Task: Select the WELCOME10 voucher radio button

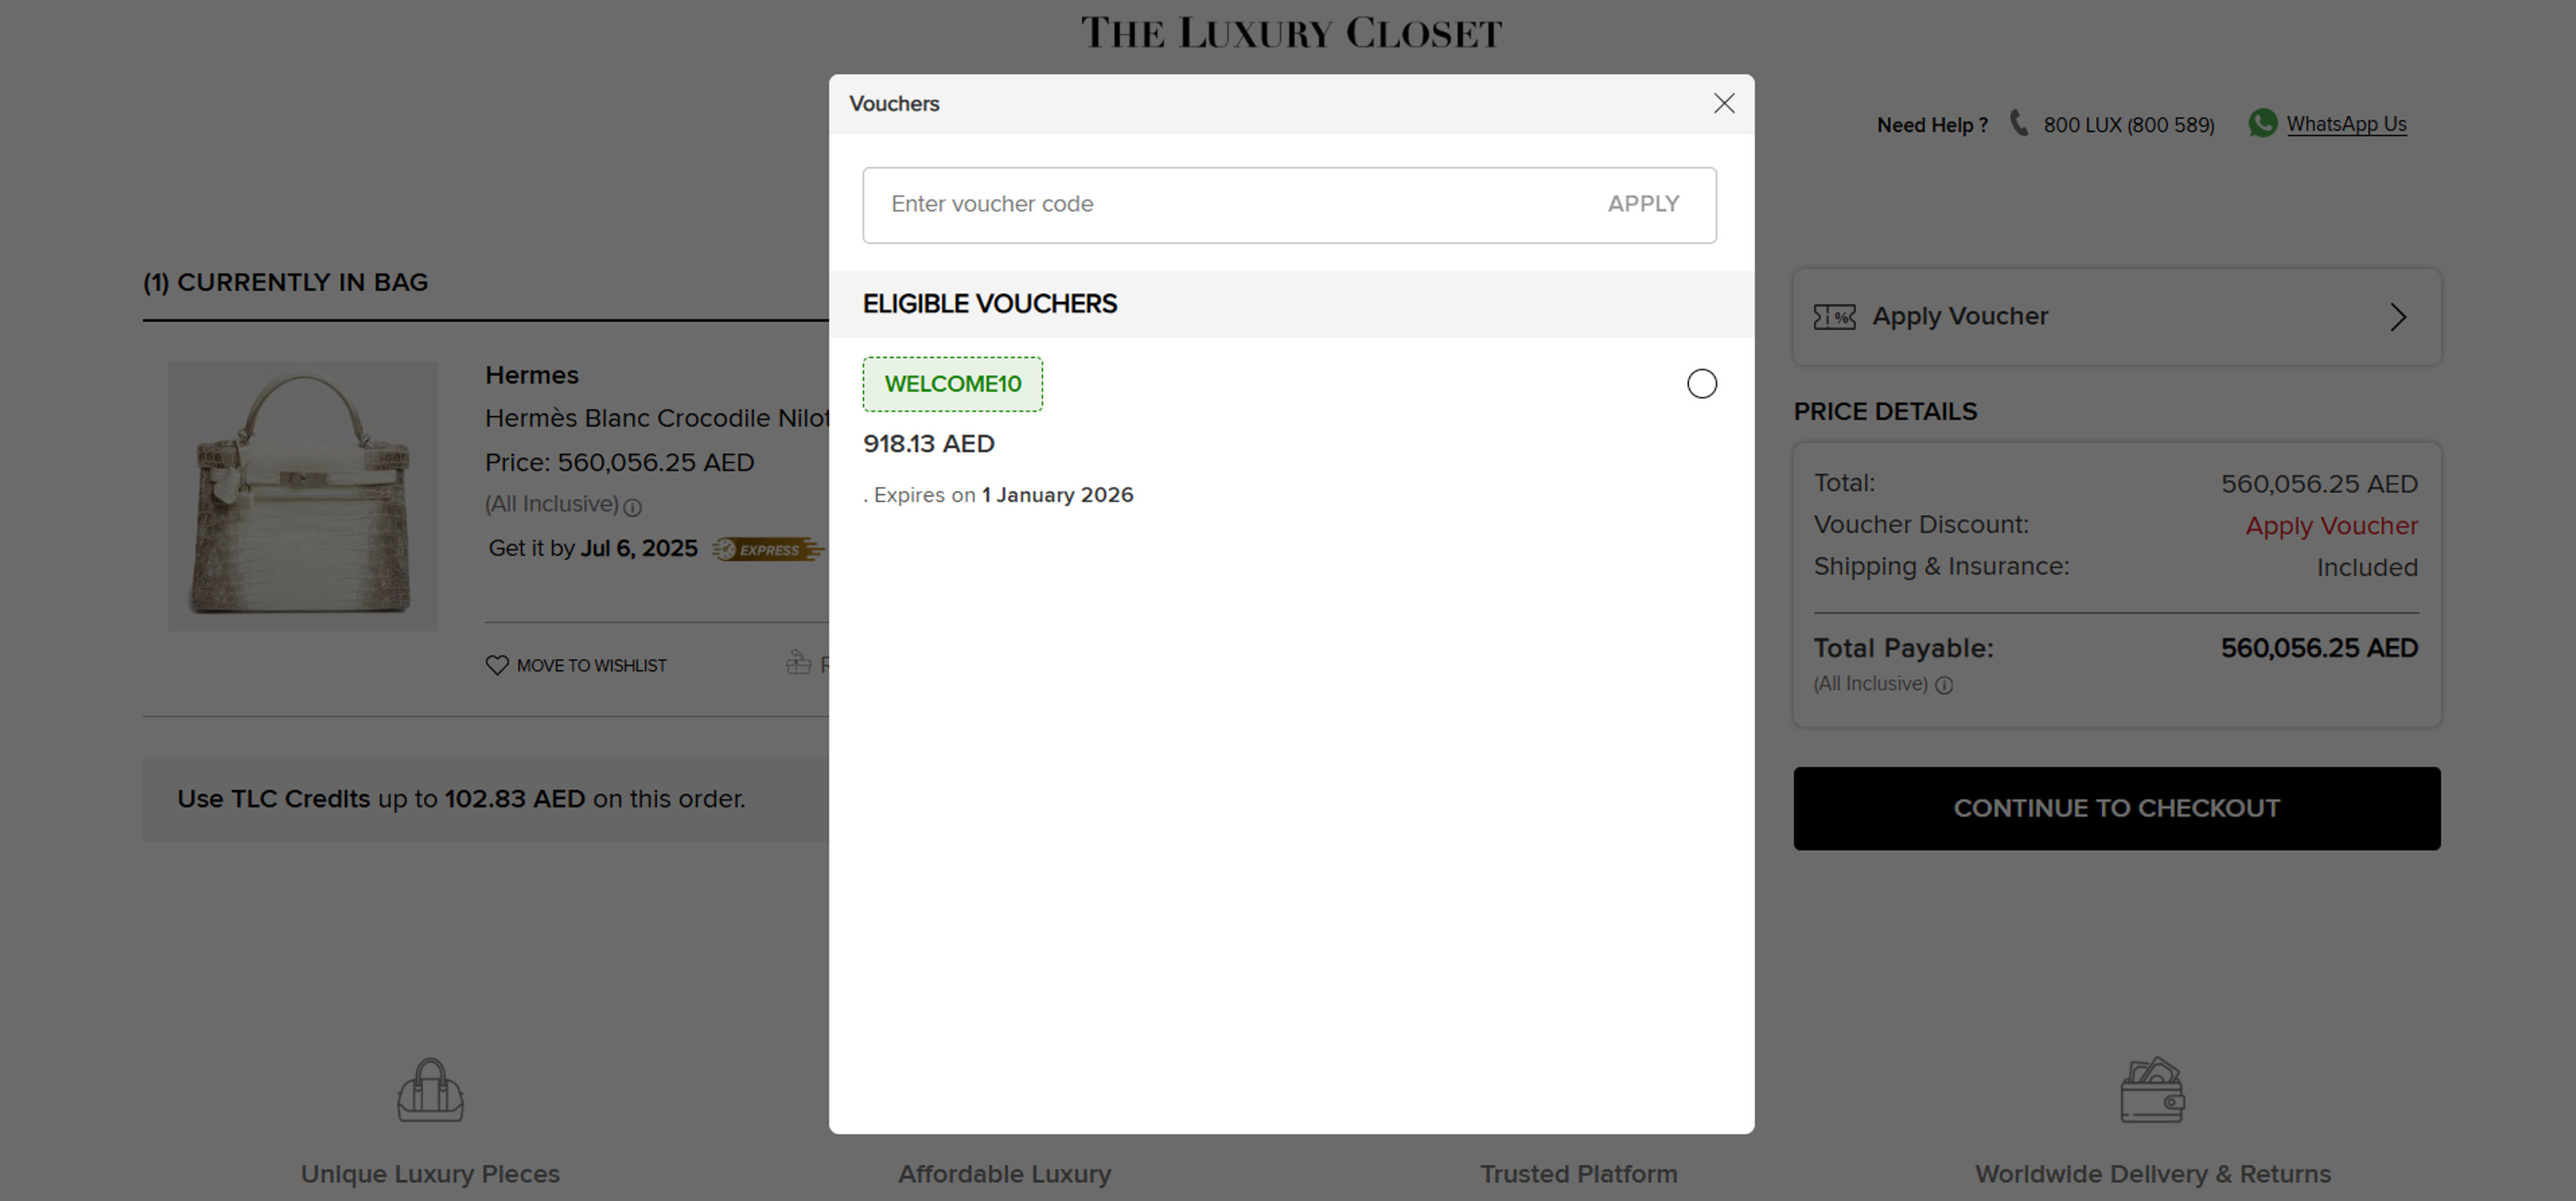Action: tap(1701, 384)
